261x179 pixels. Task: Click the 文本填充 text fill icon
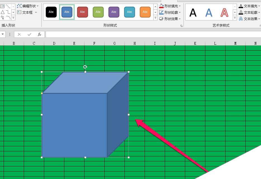pos(241,6)
